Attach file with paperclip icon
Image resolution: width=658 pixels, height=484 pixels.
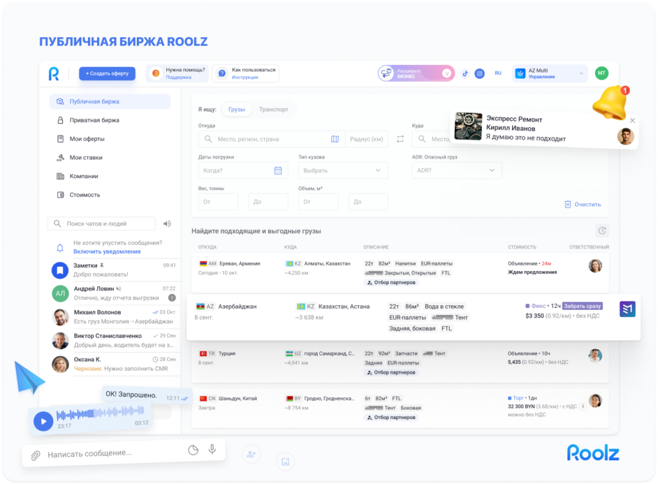click(x=36, y=456)
